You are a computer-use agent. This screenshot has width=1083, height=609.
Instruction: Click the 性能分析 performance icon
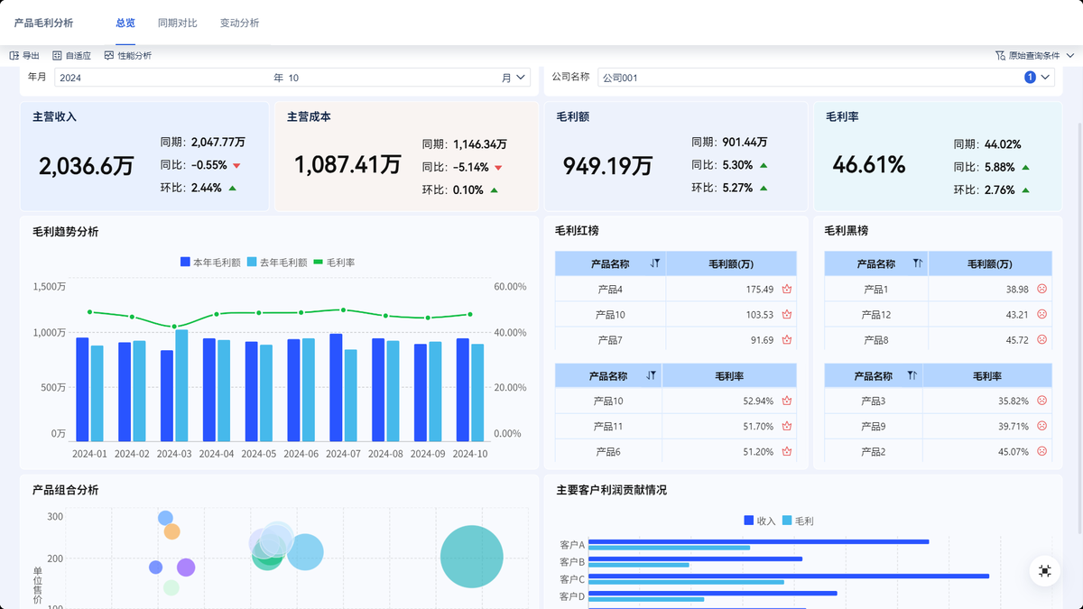(109, 56)
